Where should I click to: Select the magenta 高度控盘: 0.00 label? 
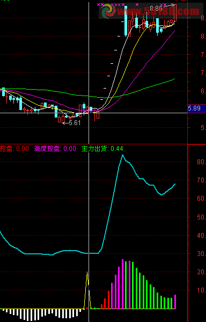coord(55,149)
